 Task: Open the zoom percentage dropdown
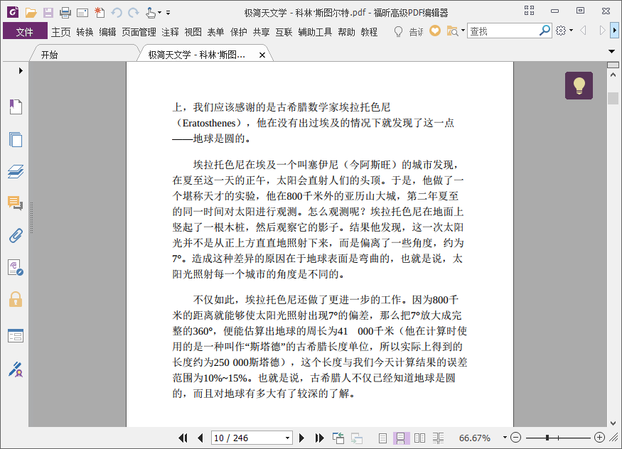[505, 438]
